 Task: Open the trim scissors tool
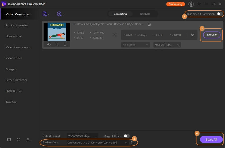tap(49, 44)
